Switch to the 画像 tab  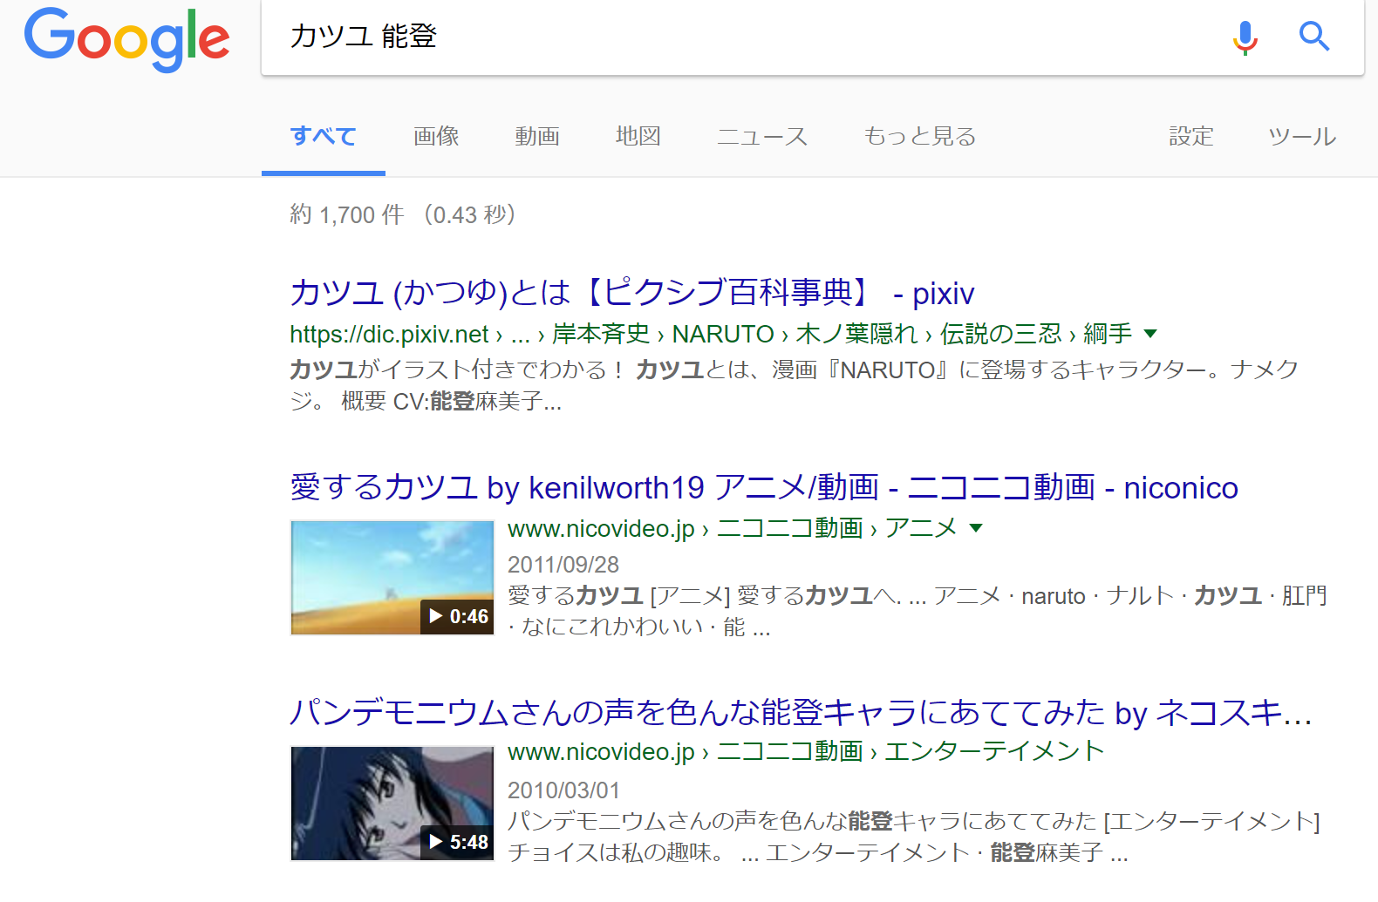click(x=436, y=137)
